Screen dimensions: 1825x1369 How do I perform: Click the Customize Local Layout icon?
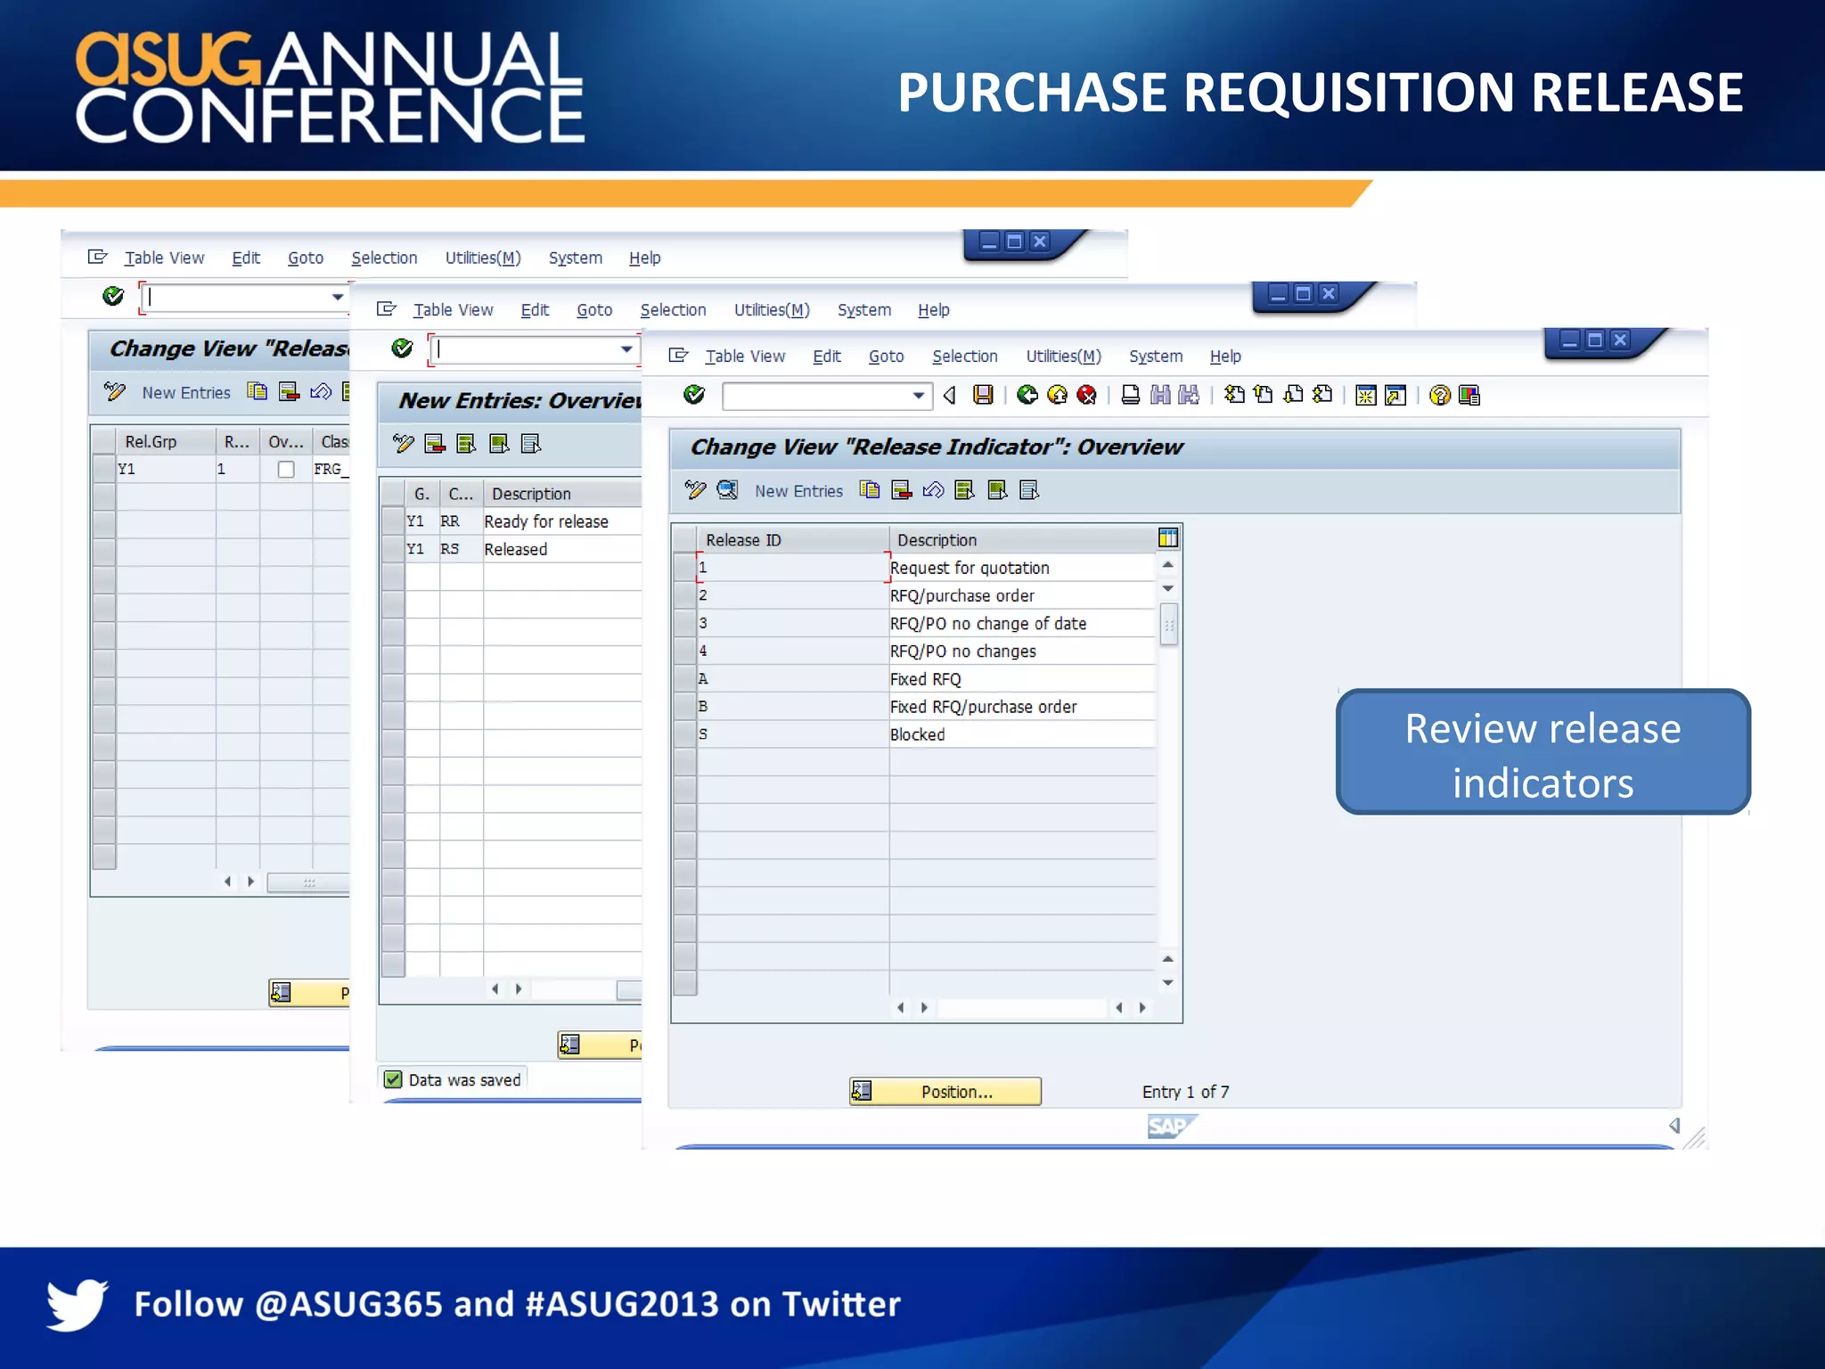(1469, 395)
